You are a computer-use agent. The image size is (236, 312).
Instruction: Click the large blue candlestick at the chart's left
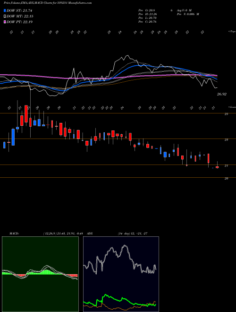coord(13,137)
